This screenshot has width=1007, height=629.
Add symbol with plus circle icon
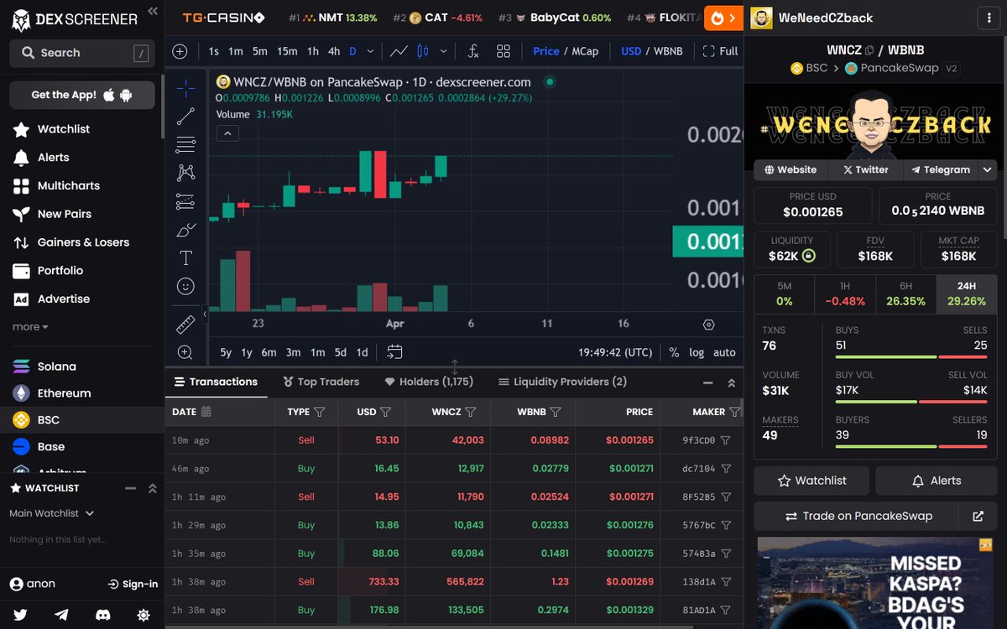point(180,51)
